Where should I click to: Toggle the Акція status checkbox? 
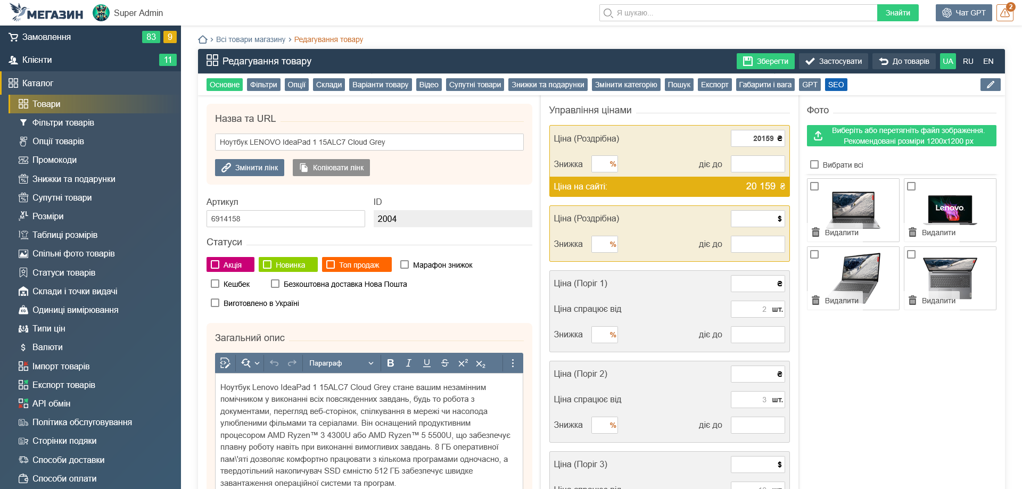click(216, 264)
